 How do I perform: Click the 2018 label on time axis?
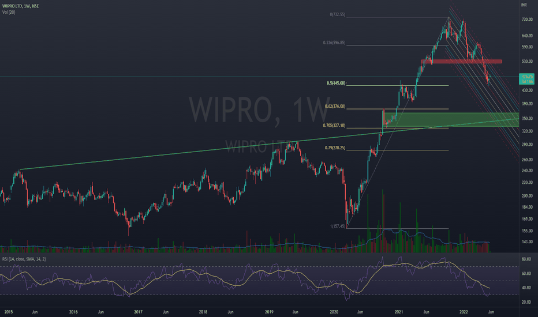pyautogui.click(x=203, y=312)
